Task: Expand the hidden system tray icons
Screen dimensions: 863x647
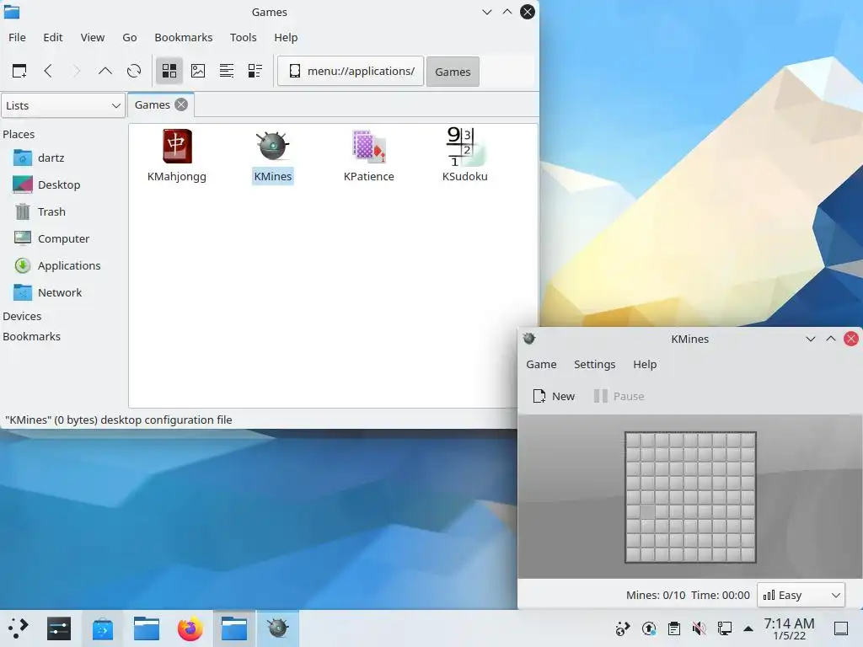Action: click(748, 628)
